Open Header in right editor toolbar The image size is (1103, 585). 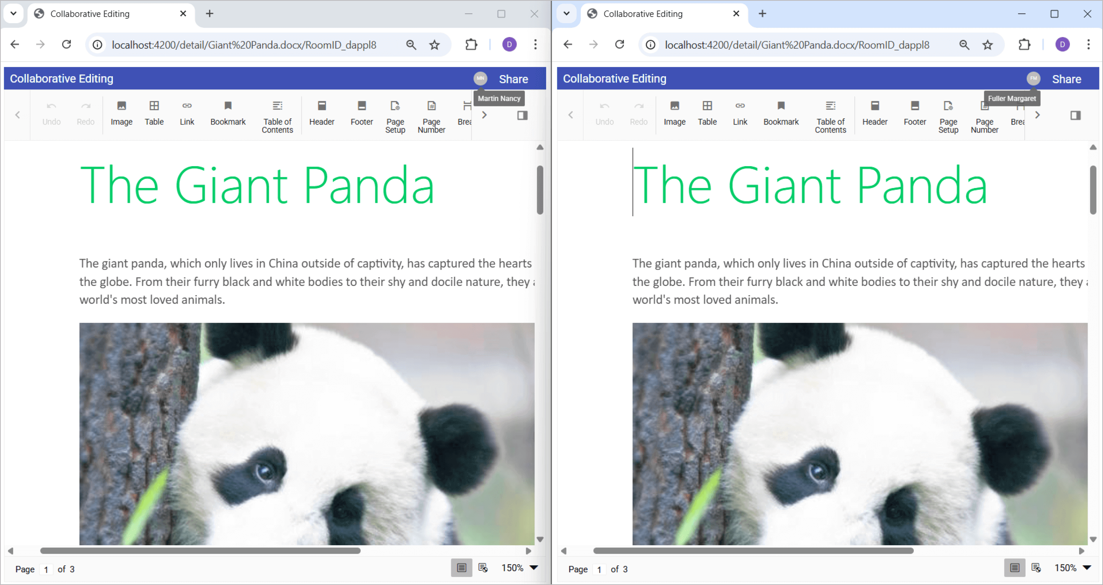(874, 113)
